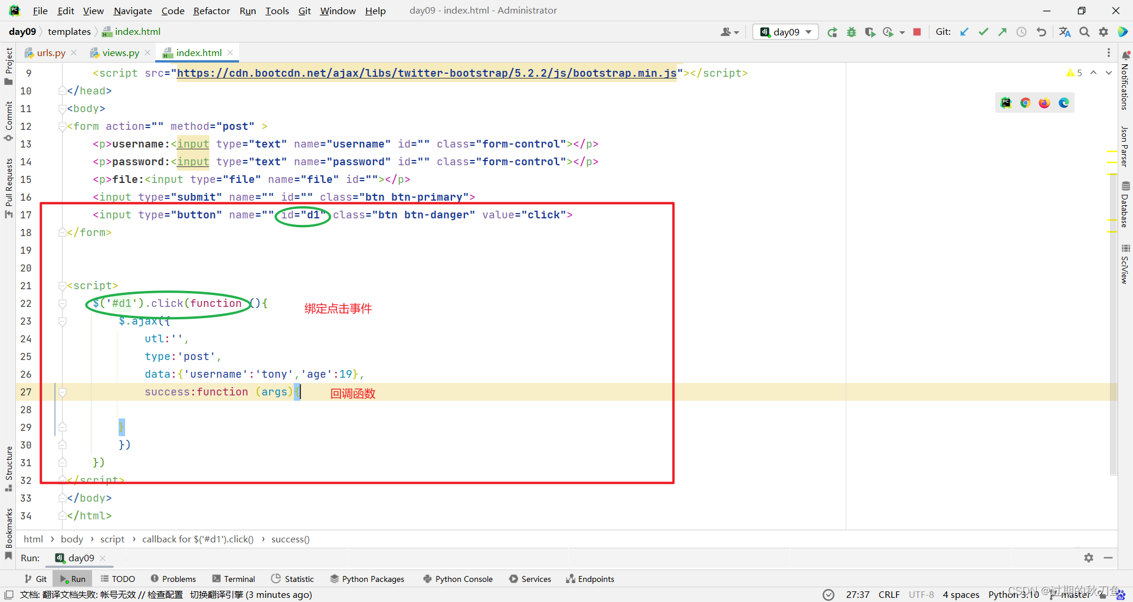Change CRLF line separator in status bar
Screen dimensions: 1133x602
coord(889,594)
